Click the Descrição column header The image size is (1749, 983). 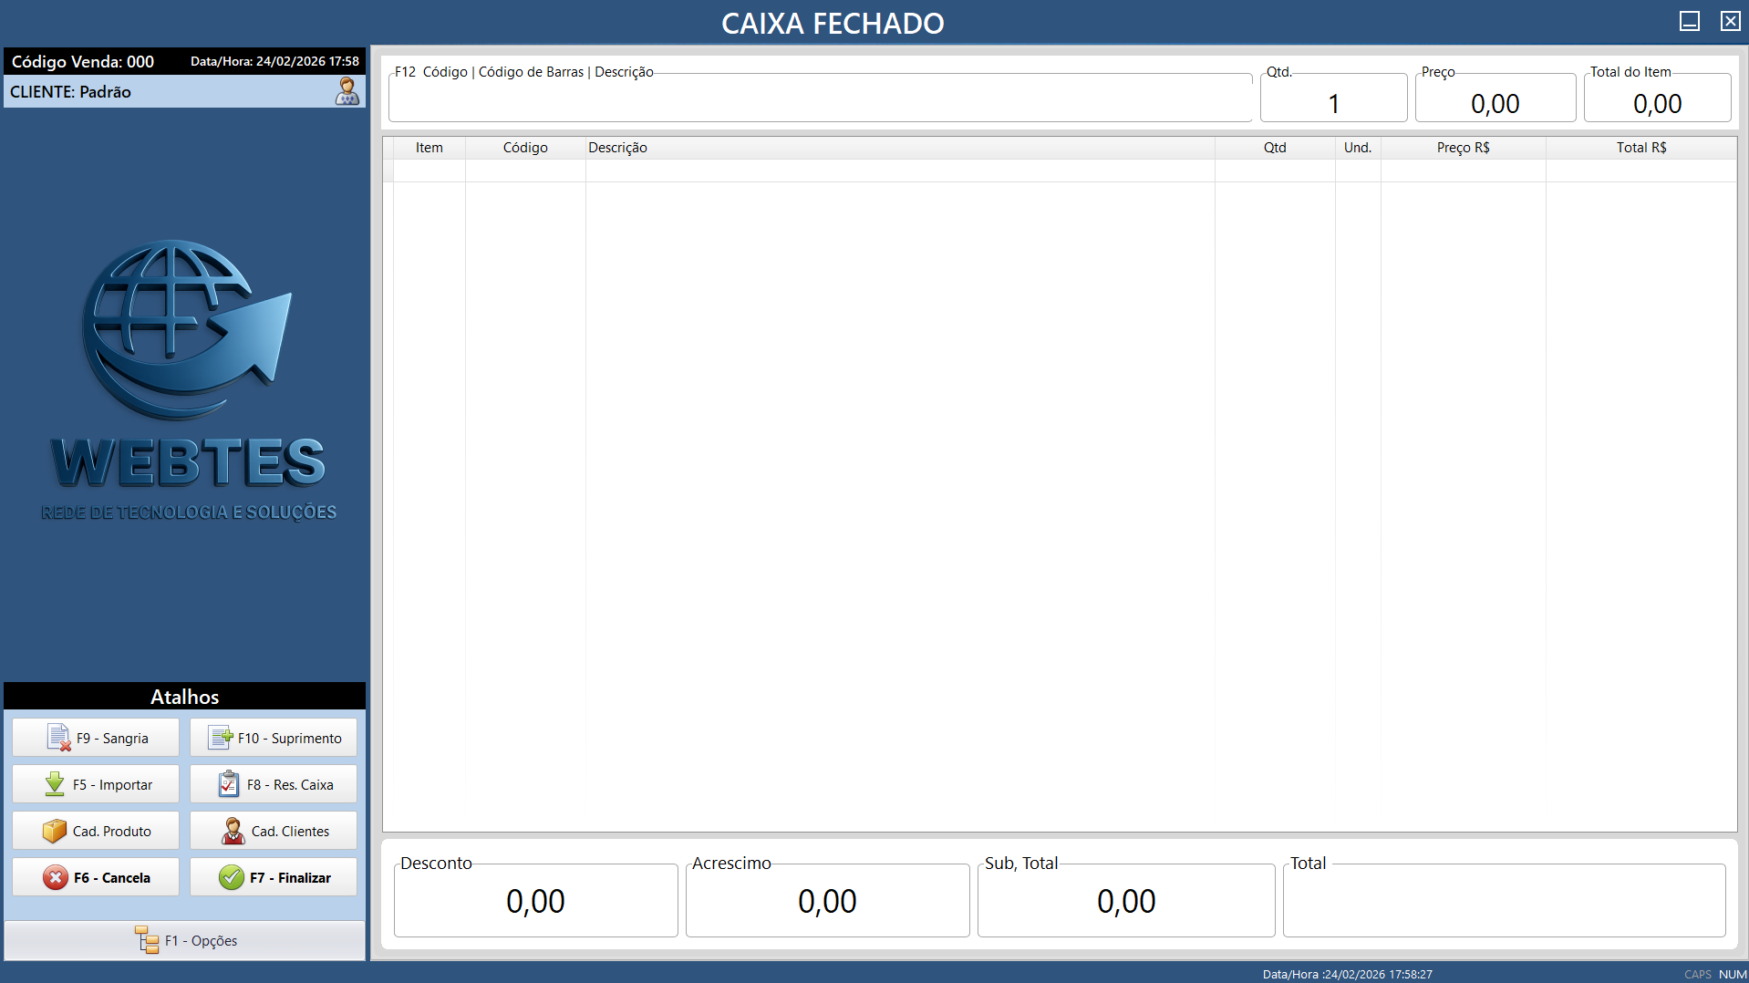point(617,148)
